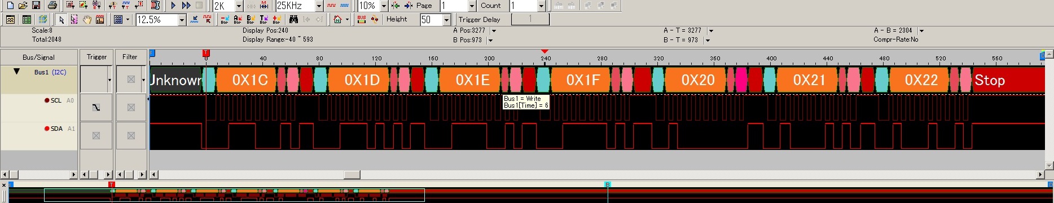Click the red T trigger marker on ruler
The height and width of the screenshot is (203, 1054).
click(206, 53)
